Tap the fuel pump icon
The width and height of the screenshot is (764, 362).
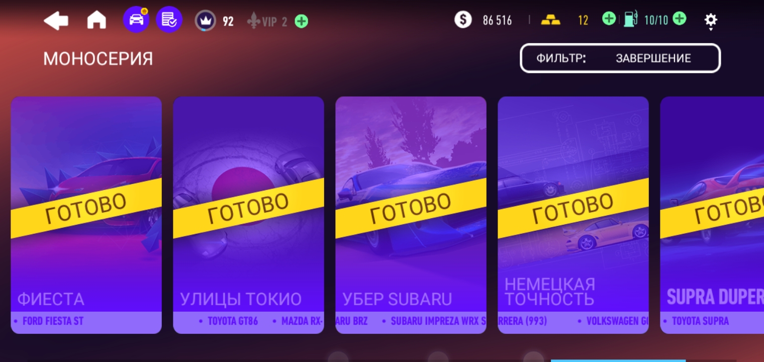click(631, 20)
